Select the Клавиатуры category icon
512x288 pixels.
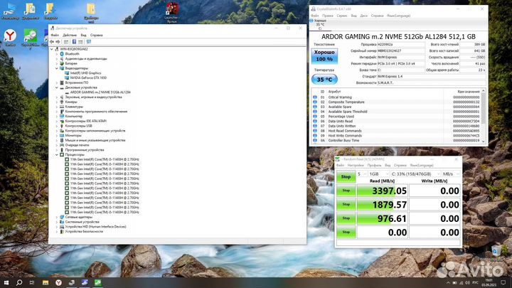pyautogui.click(x=62, y=107)
